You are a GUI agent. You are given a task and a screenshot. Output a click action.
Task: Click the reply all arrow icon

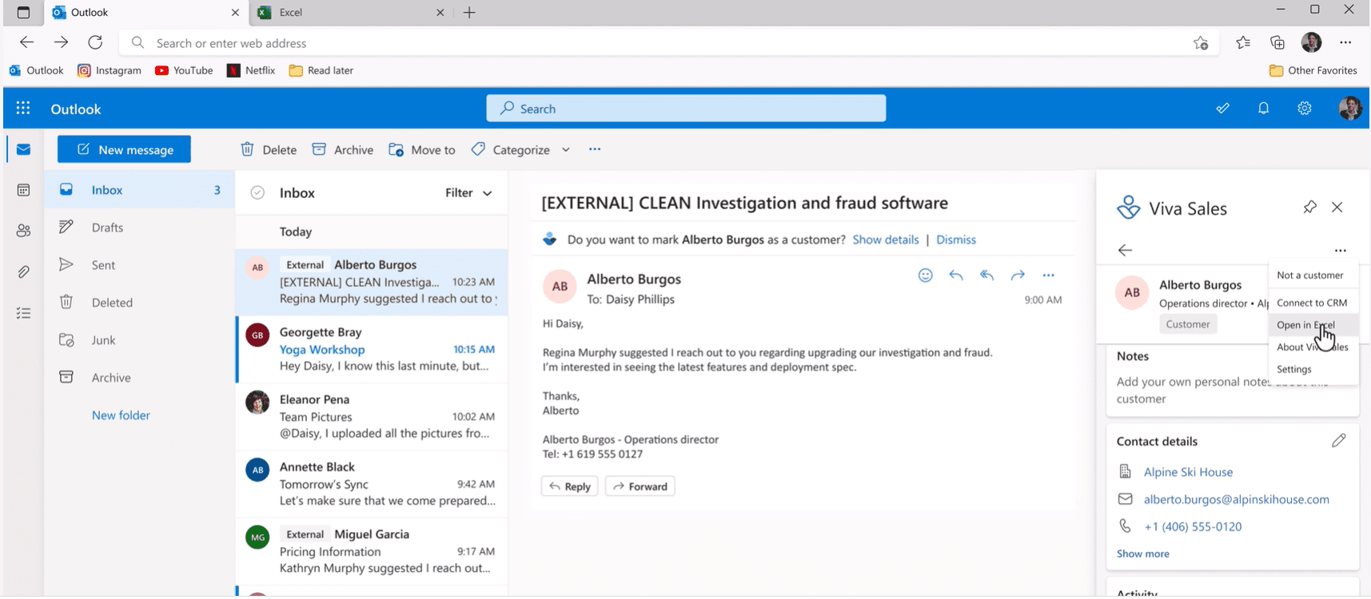coord(986,276)
